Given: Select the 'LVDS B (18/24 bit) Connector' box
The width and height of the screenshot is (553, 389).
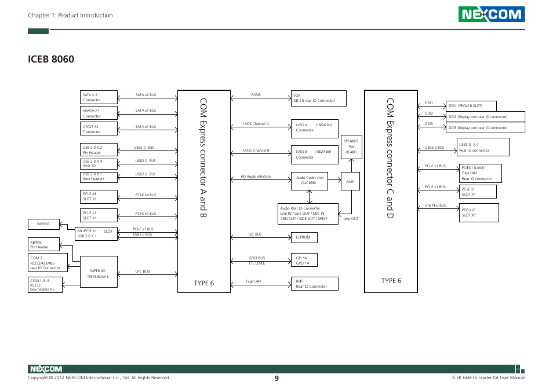Looking at the screenshot, I should coord(315,155).
